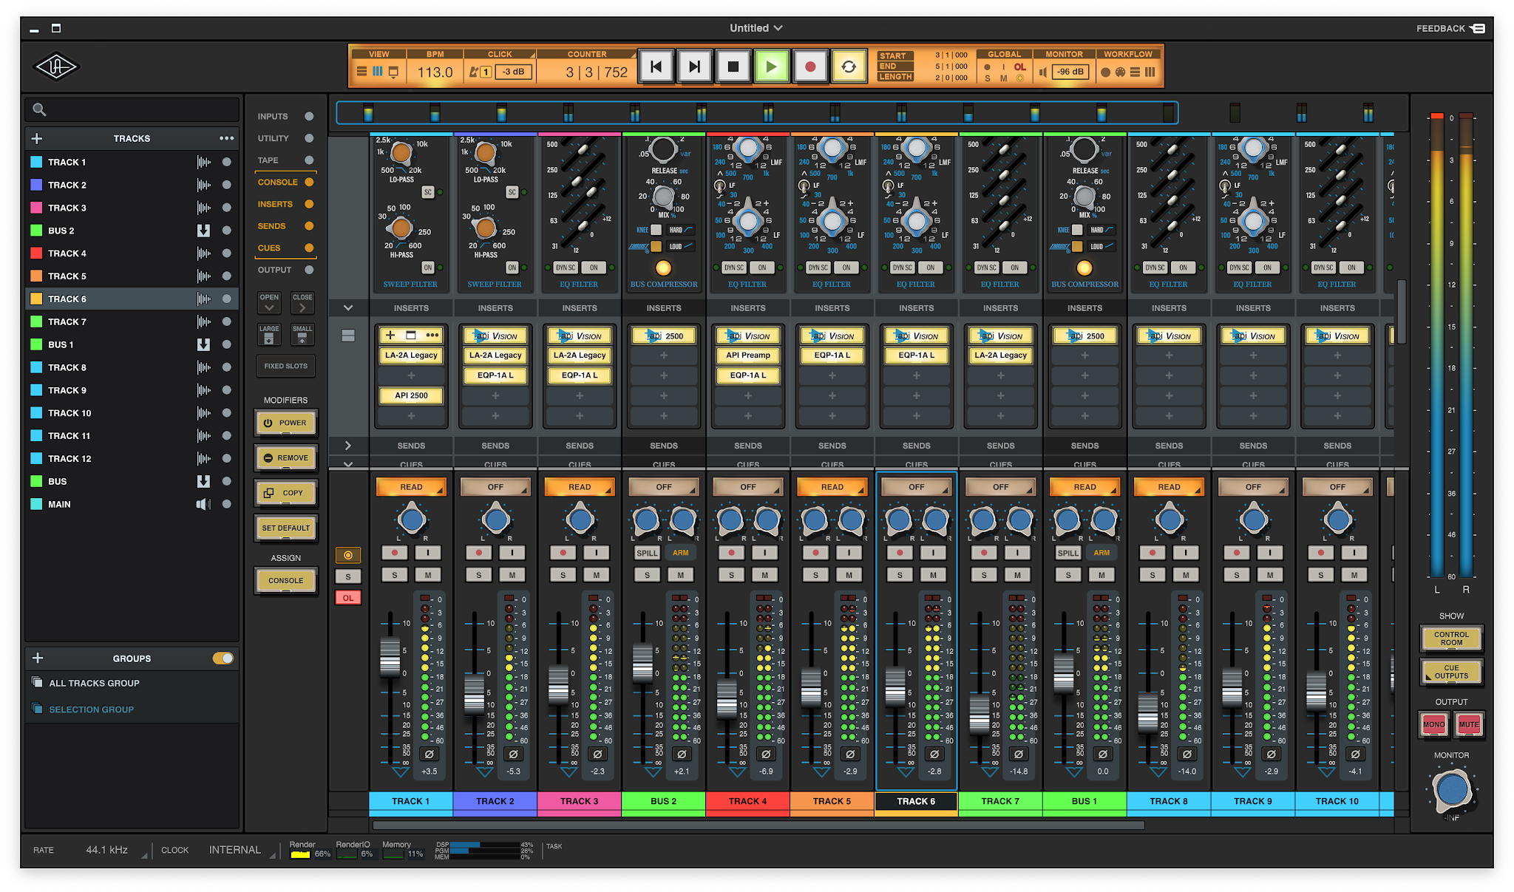The width and height of the screenshot is (1514, 892).
Task: Click the monitor speaker icon in the toolbar
Action: coord(1043,72)
